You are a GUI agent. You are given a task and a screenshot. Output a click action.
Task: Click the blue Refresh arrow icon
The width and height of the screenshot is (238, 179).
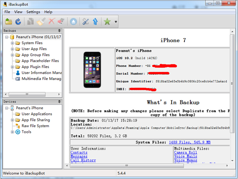(18, 21)
